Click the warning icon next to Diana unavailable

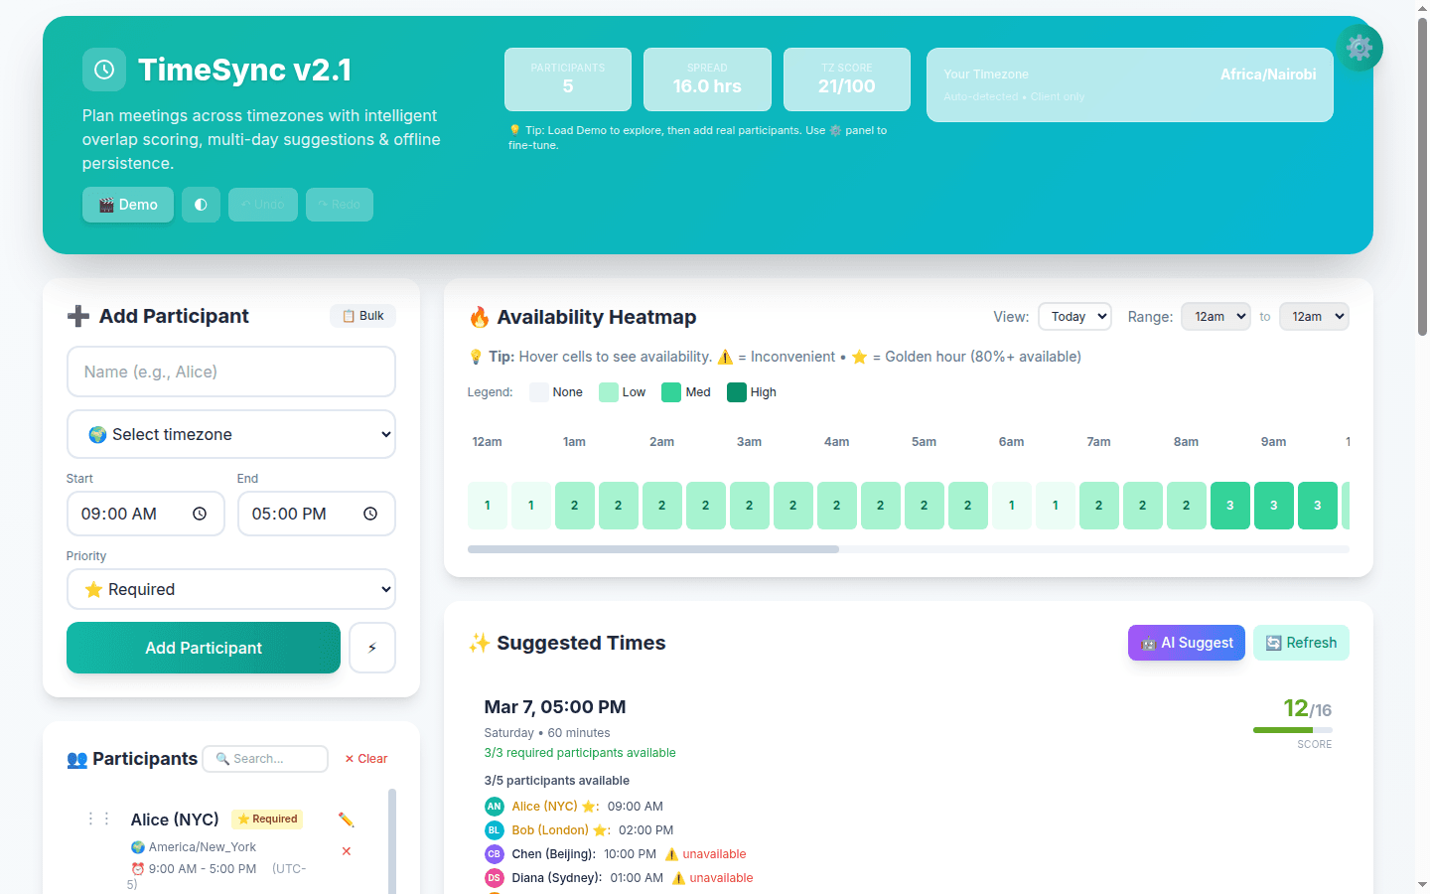[x=678, y=878]
